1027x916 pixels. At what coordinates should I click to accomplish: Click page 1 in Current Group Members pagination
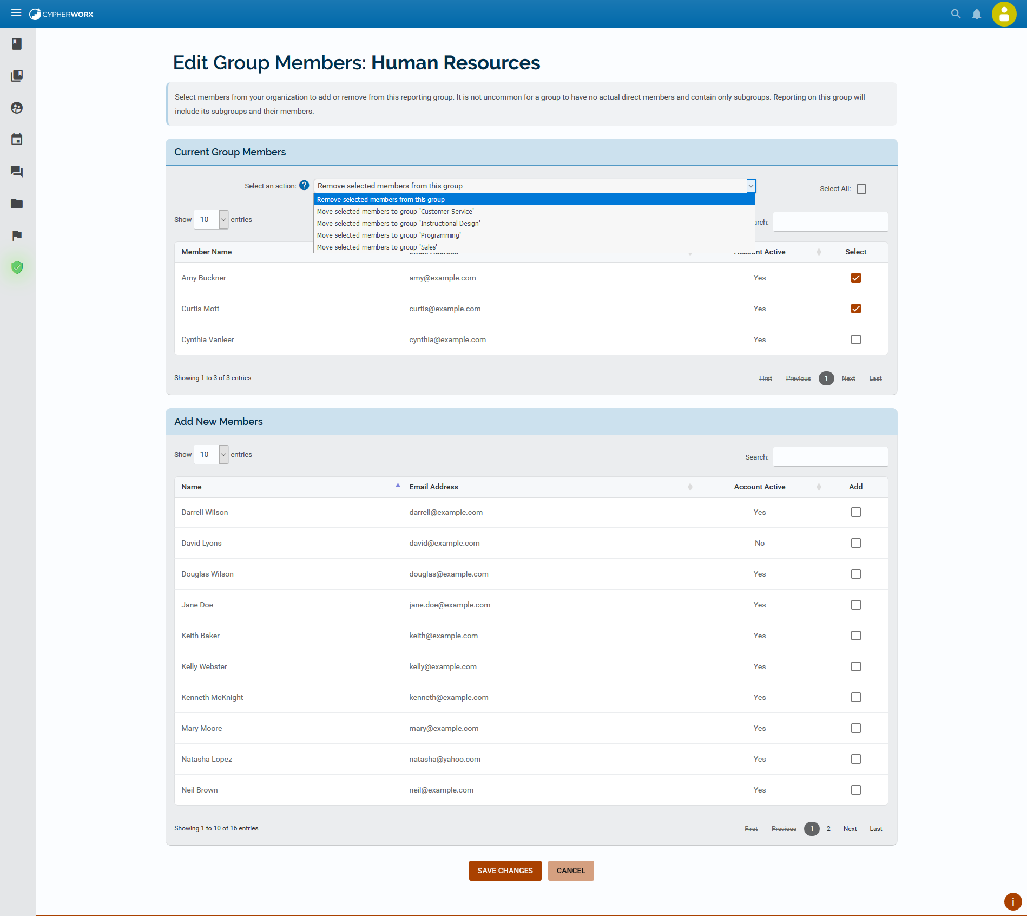point(826,378)
